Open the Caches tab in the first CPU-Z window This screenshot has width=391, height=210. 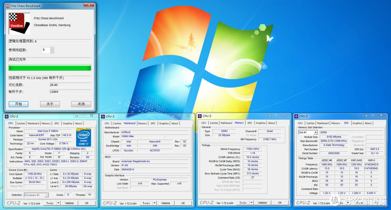click(x=21, y=123)
